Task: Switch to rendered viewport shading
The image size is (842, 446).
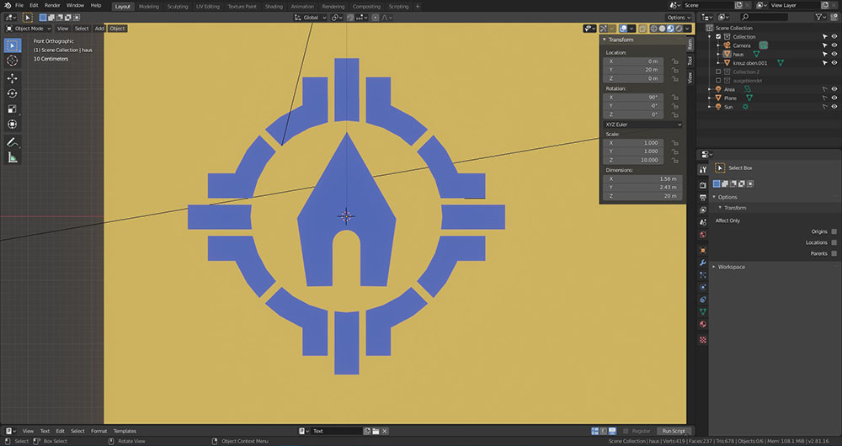Action: [680, 29]
